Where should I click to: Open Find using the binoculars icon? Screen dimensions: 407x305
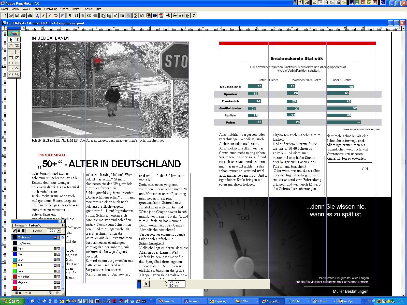pos(30,16)
